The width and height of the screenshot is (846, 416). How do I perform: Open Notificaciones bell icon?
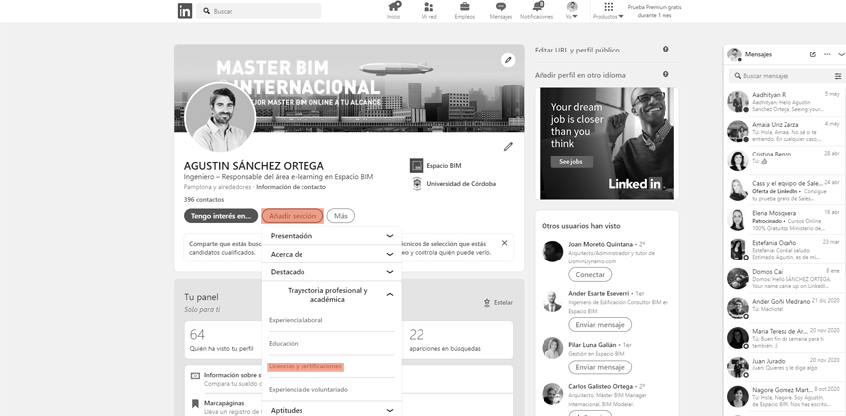click(x=537, y=10)
